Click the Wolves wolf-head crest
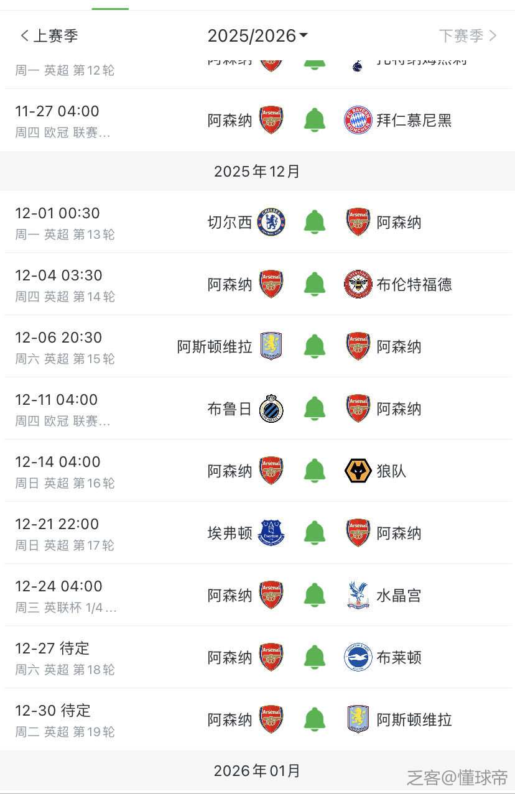The height and width of the screenshot is (794, 515). pos(358,471)
